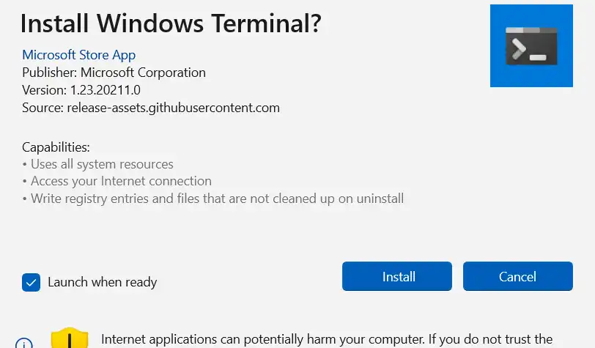The height and width of the screenshot is (348, 595).
Task: Select the 'Access your Internet connection' capability
Action: pyautogui.click(x=121, y=181)
